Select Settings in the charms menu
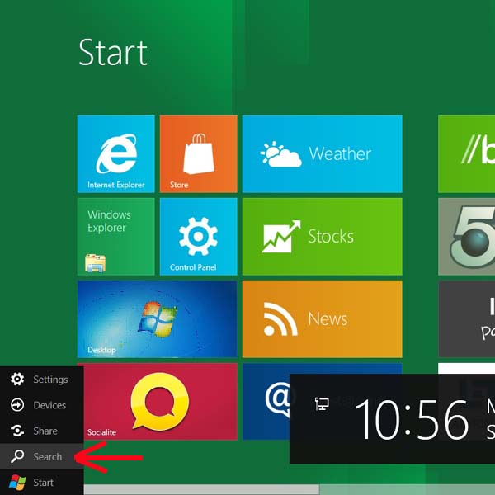This screenshot has width=495, height=495. pyautogui.click(x=41, y=379)
